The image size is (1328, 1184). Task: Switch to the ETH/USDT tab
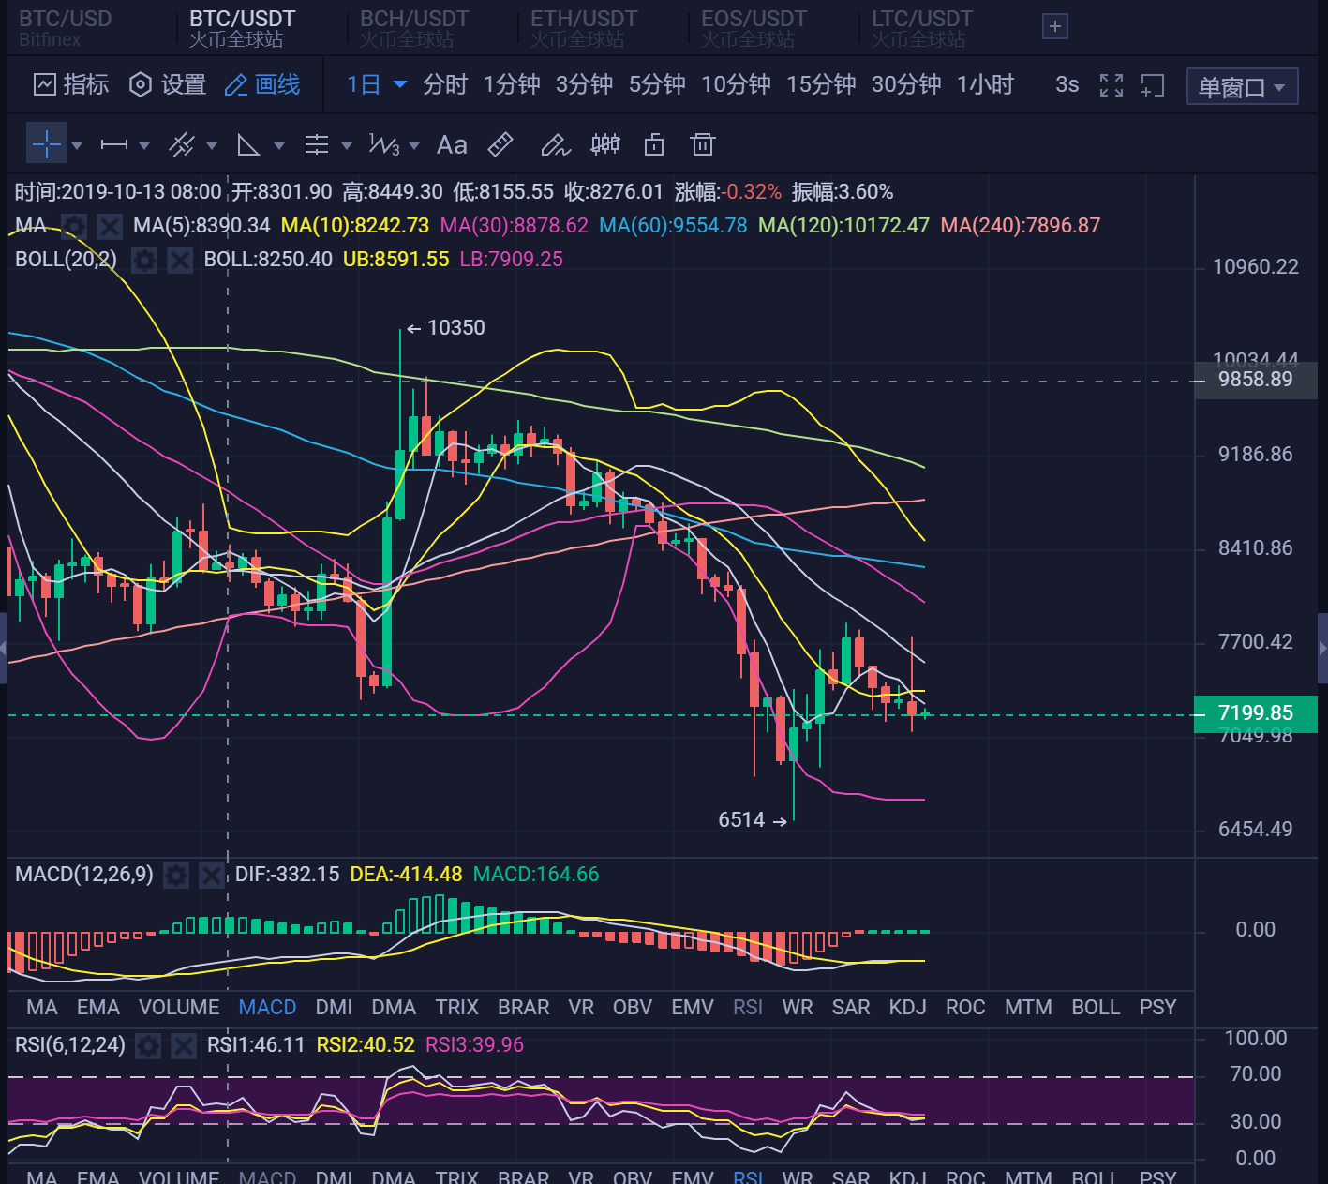click(x=584, y=29)
